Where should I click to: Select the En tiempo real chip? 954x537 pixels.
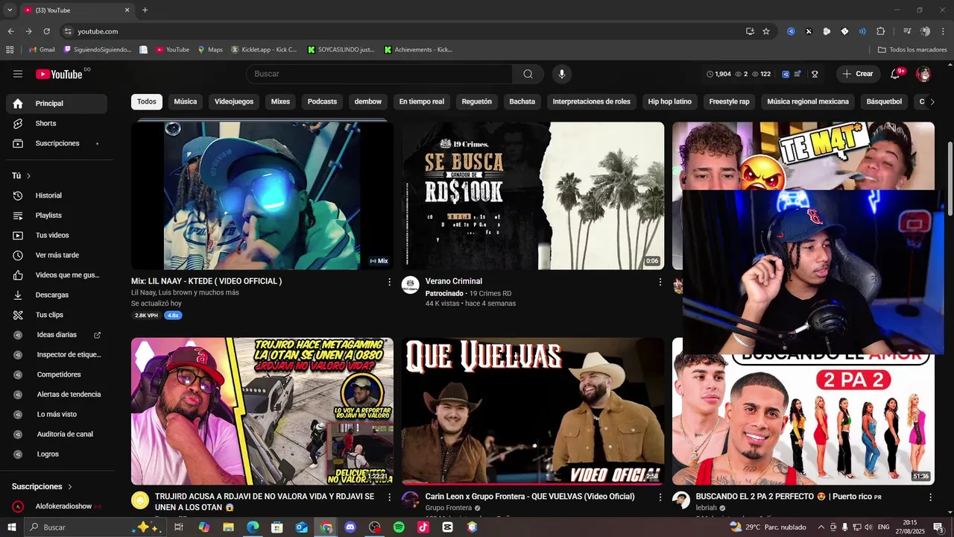(422, 101)
